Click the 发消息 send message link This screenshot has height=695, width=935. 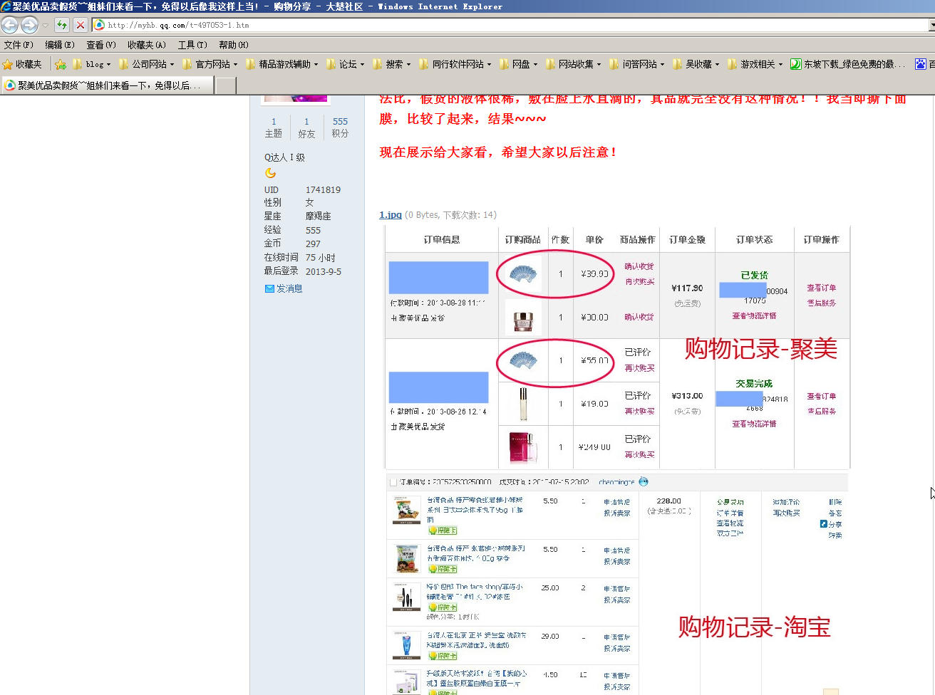tap(289, 288)
